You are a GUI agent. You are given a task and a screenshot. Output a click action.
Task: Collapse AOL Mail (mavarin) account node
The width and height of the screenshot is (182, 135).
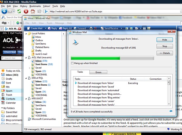tap(26, 58)
